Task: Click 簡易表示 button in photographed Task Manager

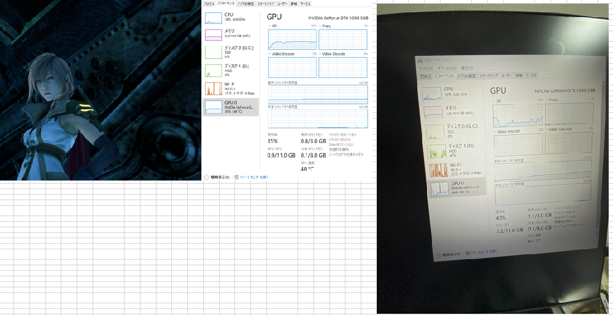Action: point(448,255)
